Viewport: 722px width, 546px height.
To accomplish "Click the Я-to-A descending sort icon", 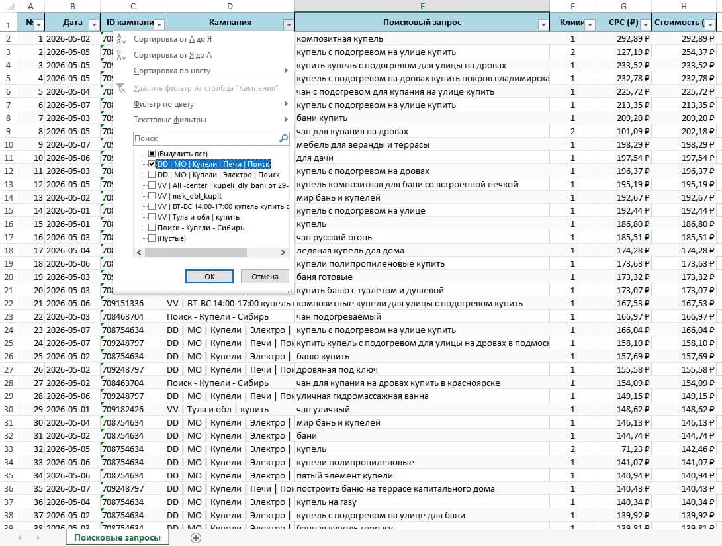I will point(121,55).
